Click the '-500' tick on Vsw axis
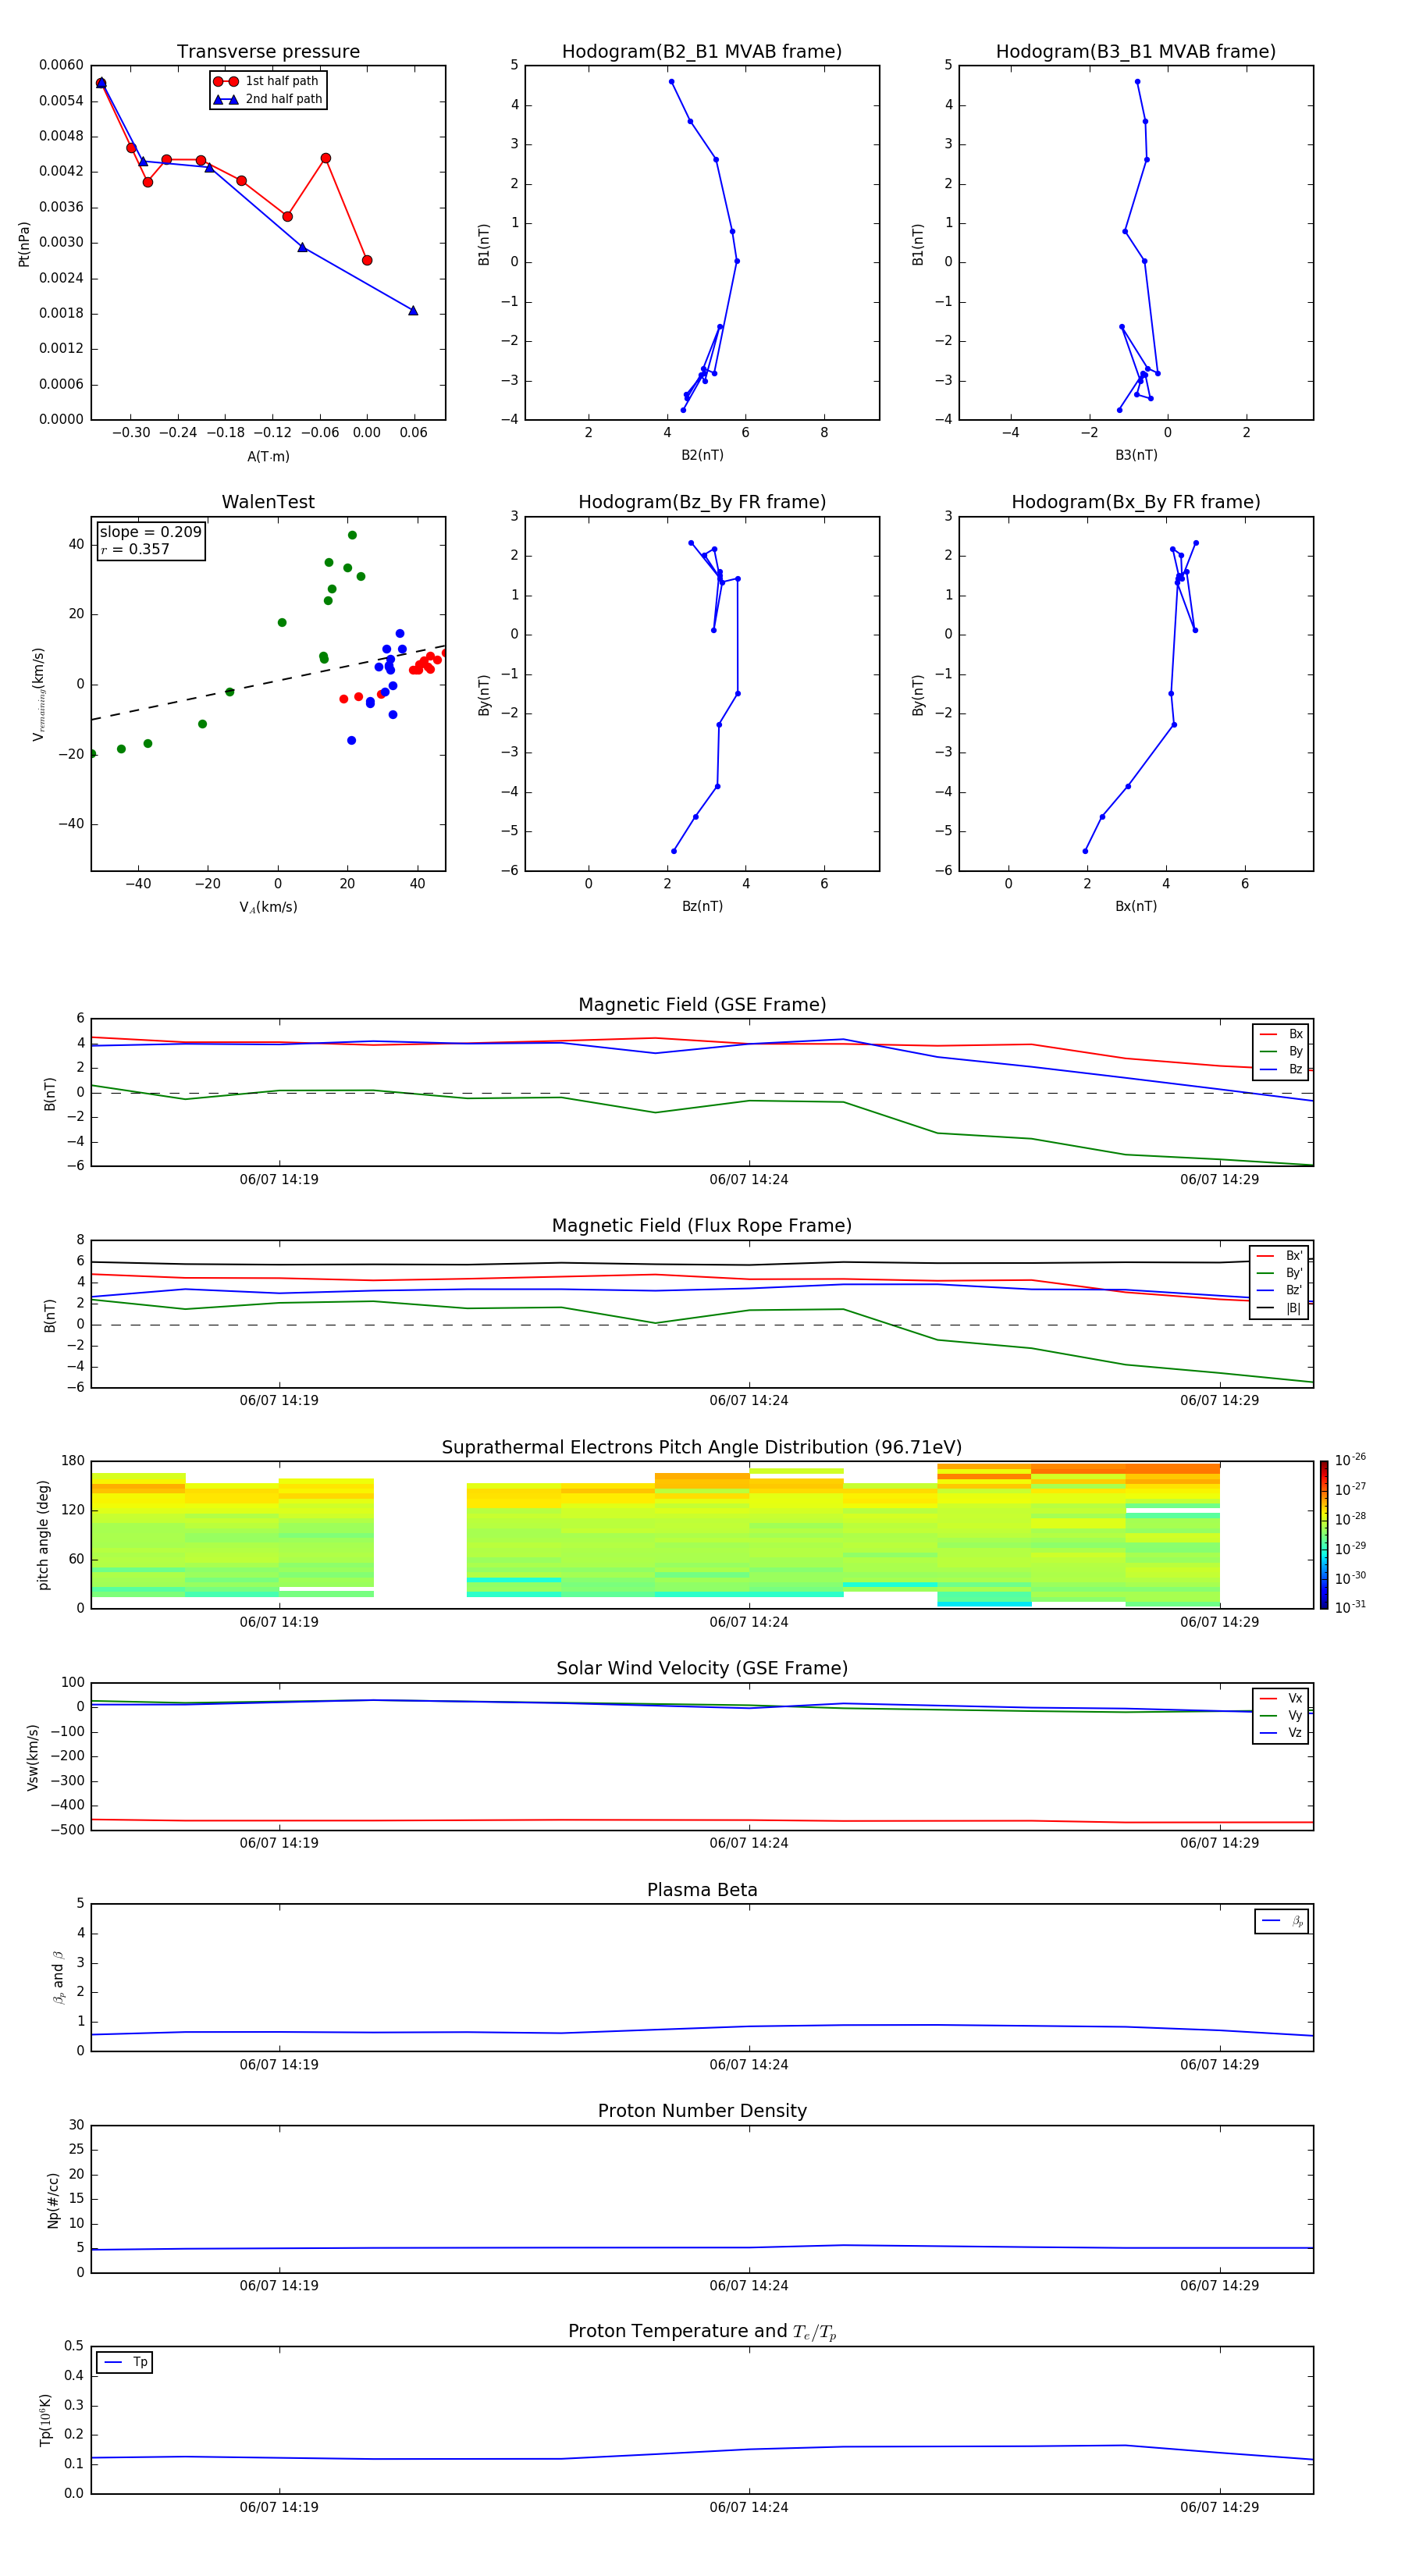 (x=68, y=1830)
